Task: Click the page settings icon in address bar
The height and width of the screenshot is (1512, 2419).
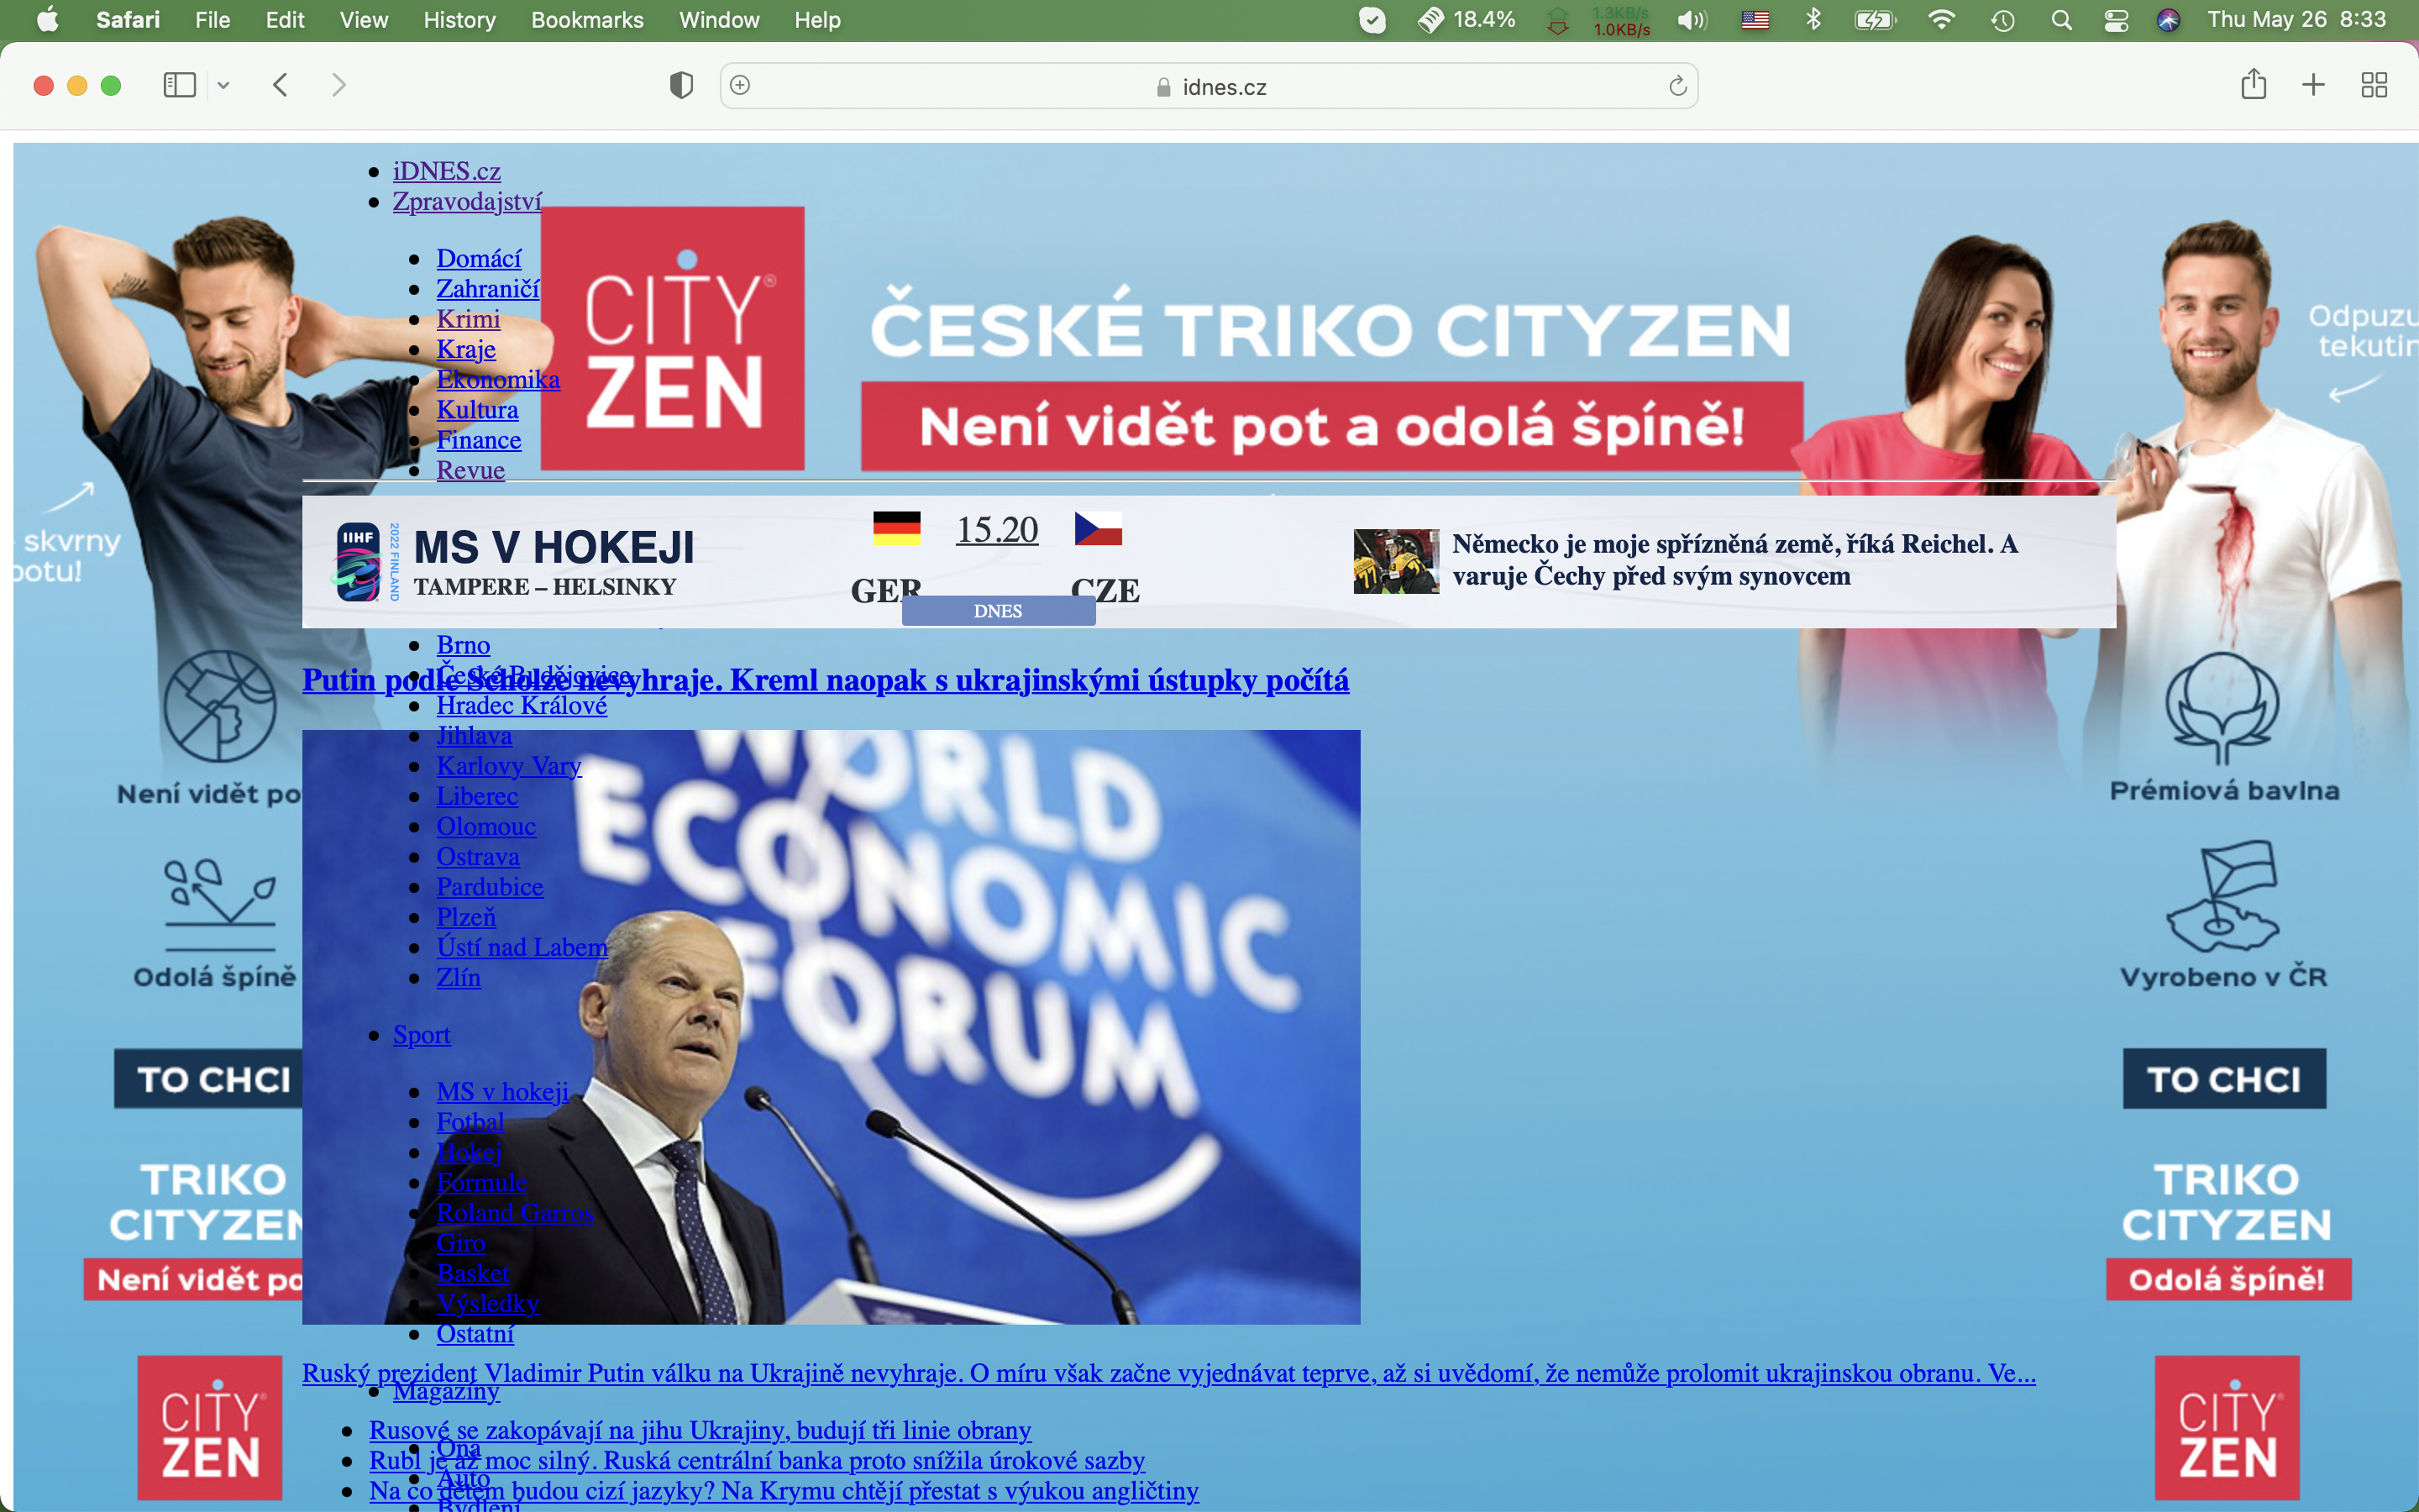Action: 741,85
